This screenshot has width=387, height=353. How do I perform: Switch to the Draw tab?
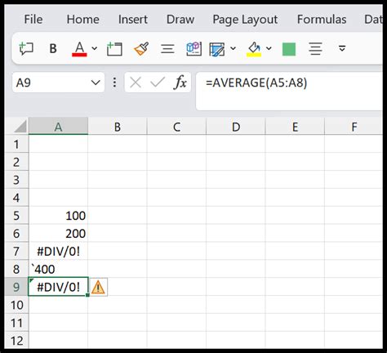(x=180, y=20)
